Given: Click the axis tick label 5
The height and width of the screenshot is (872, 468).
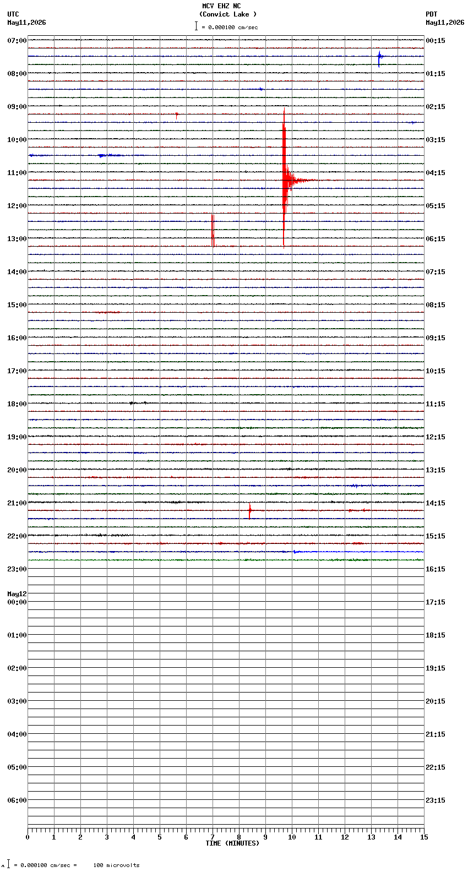Looking at the screenshot, I should (x=160, y=837).
